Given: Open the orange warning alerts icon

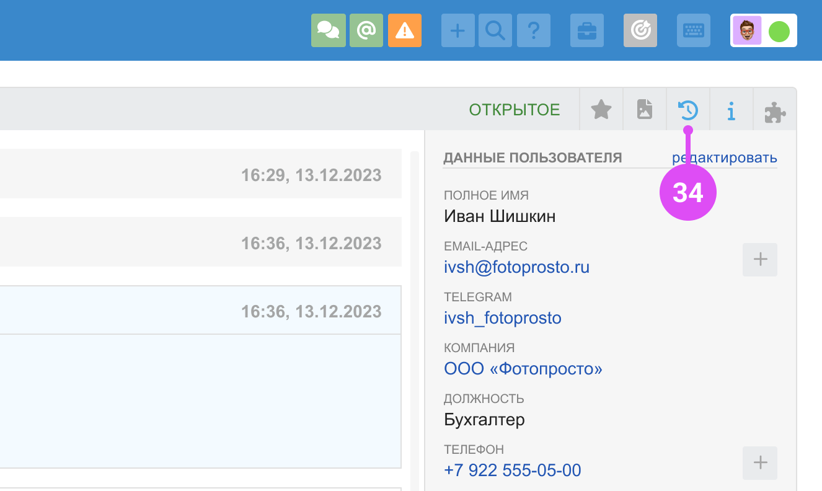Looking at the screenshot, I should pyautogui.click(x=405, y=30).
